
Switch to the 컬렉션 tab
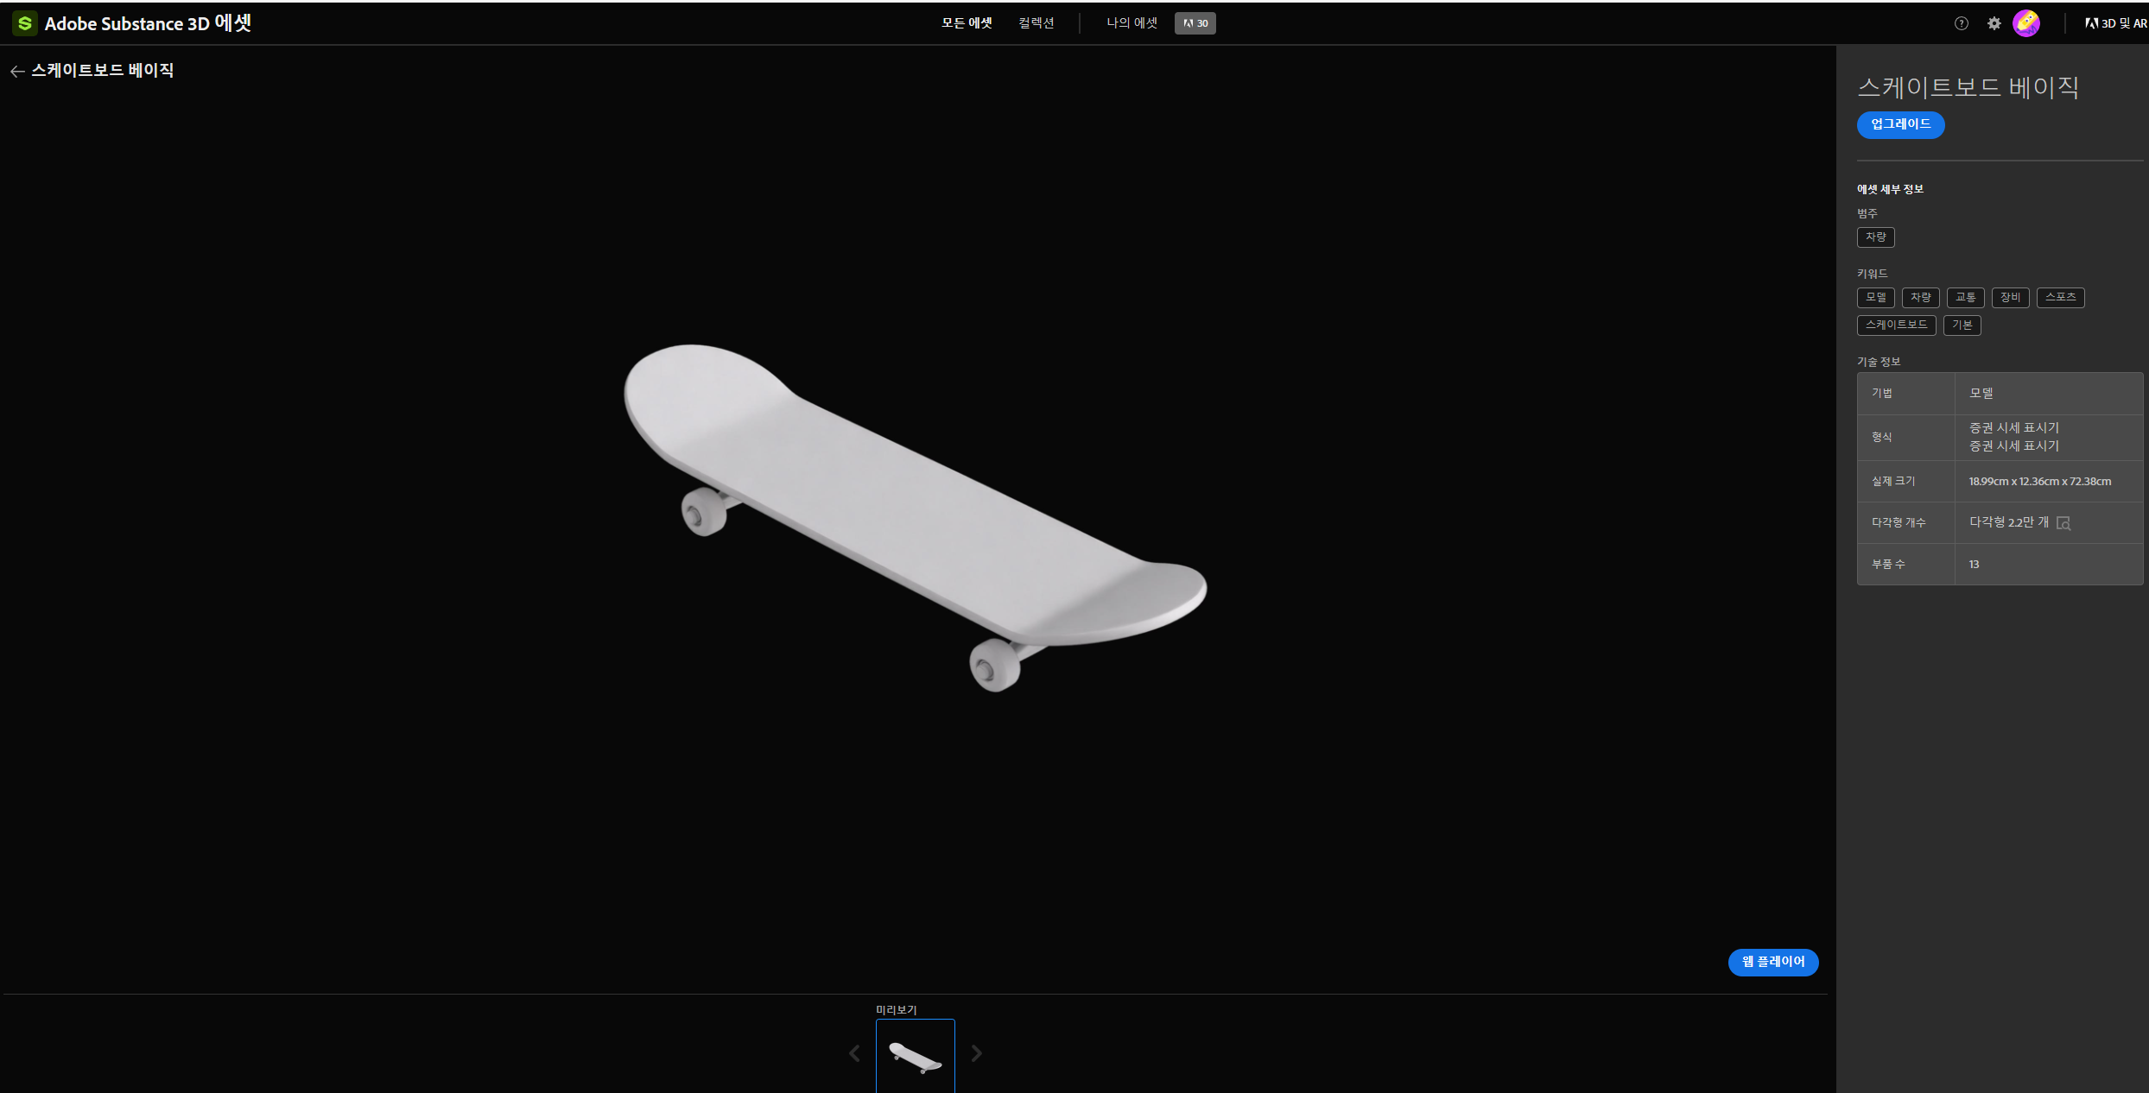click(1036, 23)
